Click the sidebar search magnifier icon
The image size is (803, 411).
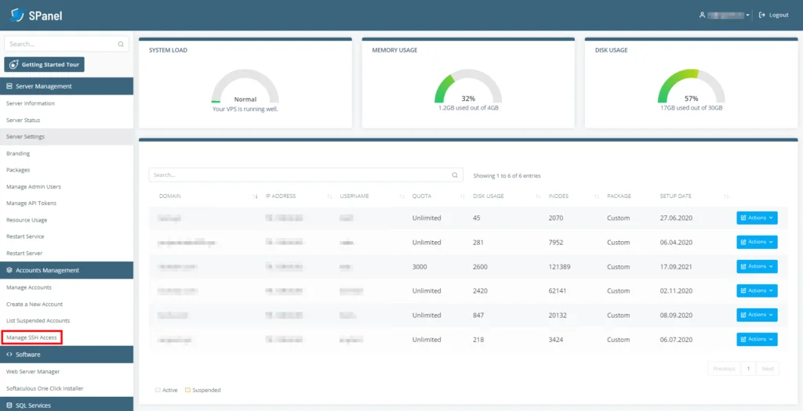pos(121,45)
